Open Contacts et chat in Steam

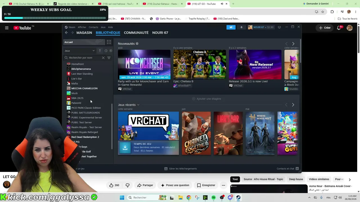point(288,169)
